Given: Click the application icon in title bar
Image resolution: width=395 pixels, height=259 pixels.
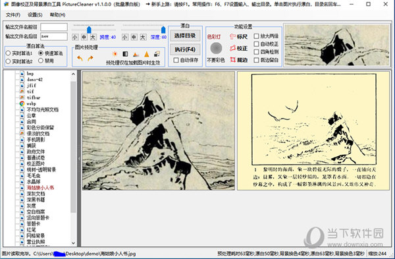Looking at the screenshot, I should point(6,4).
